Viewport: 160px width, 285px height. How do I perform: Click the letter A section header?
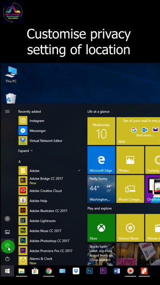coord(20,161)
